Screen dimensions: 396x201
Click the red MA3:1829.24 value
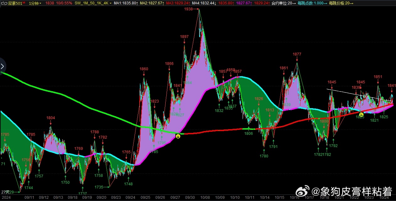[178, 3]
